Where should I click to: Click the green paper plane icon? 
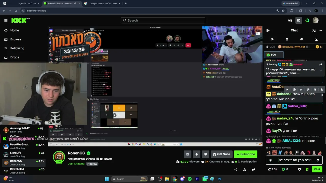click(x=307, y=169)
